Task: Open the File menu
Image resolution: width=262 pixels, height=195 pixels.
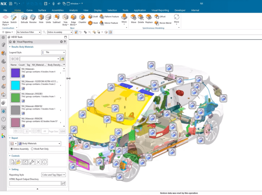Action: pos(5,10)
